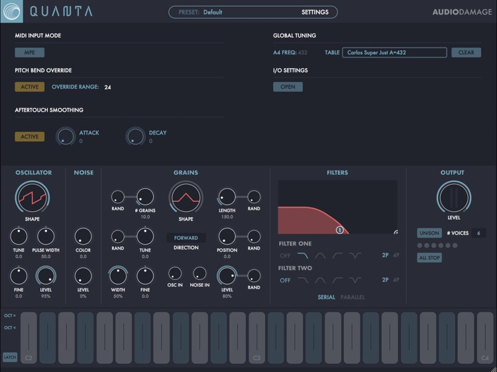Click the Noise In knob
The image size is (497, 372).
click(x=199, y=273)
